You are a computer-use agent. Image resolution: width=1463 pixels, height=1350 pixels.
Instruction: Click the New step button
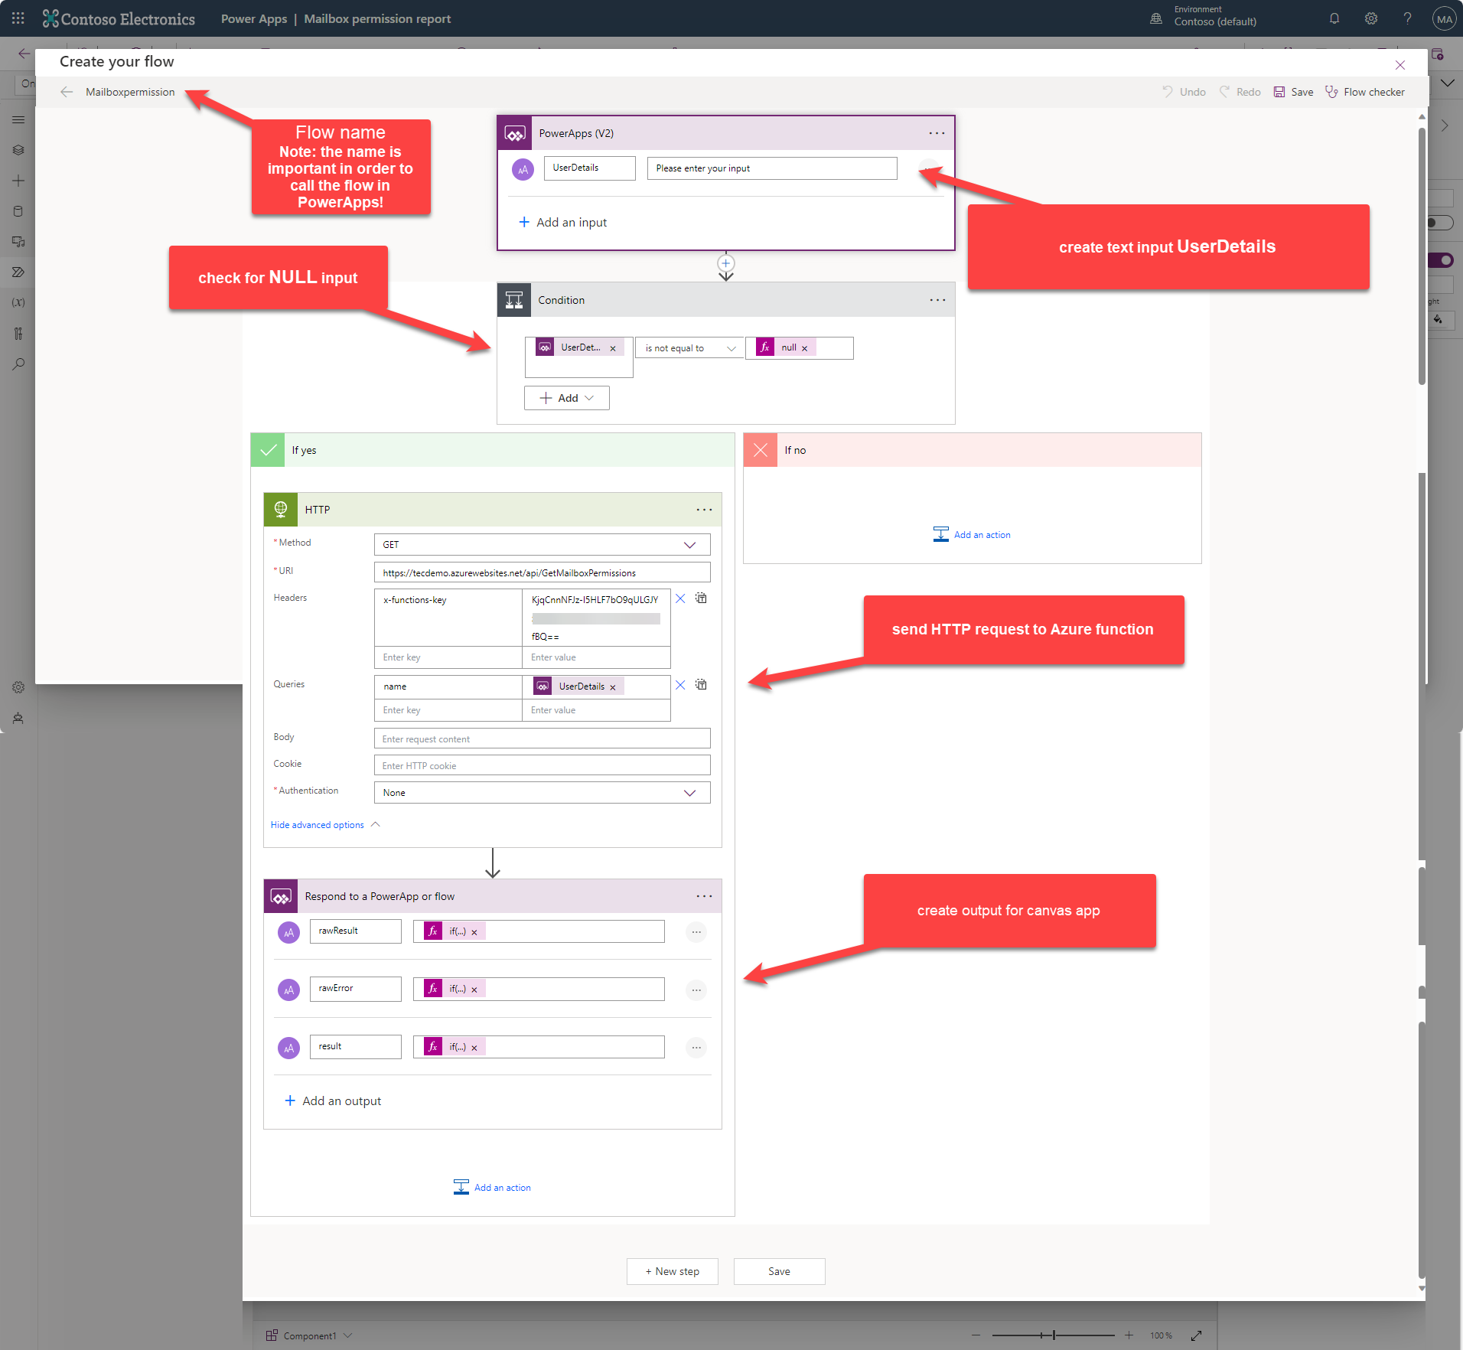pos(672,1271)
